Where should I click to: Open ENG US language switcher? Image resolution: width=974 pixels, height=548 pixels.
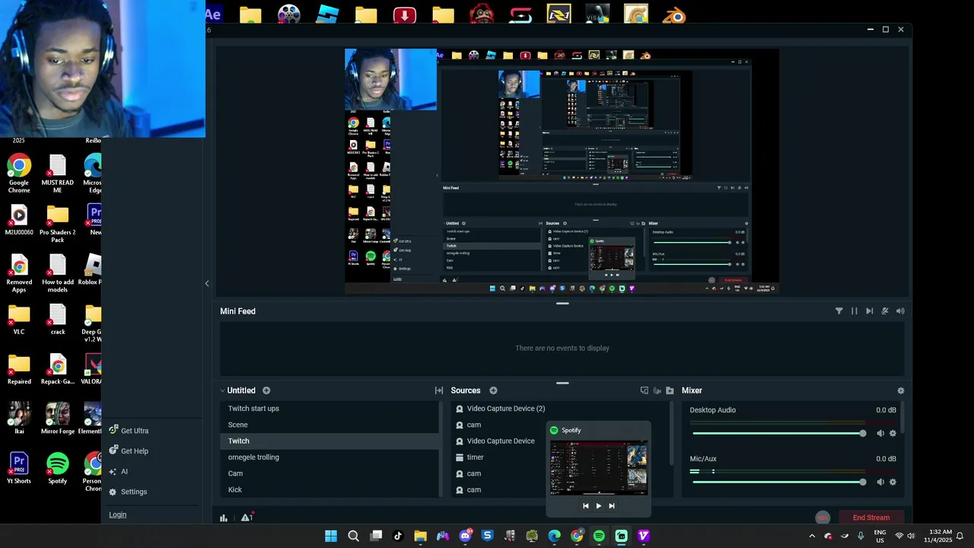coord(880,536)
